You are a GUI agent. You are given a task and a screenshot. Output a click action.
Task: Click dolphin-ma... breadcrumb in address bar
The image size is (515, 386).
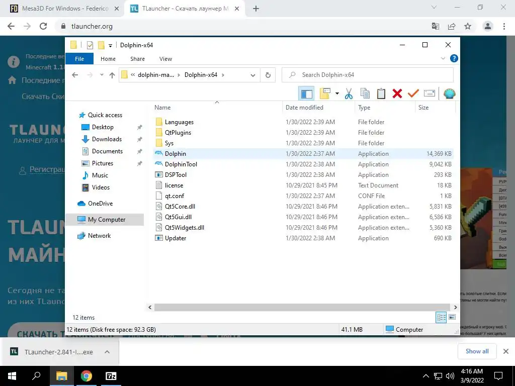(156, 75)
